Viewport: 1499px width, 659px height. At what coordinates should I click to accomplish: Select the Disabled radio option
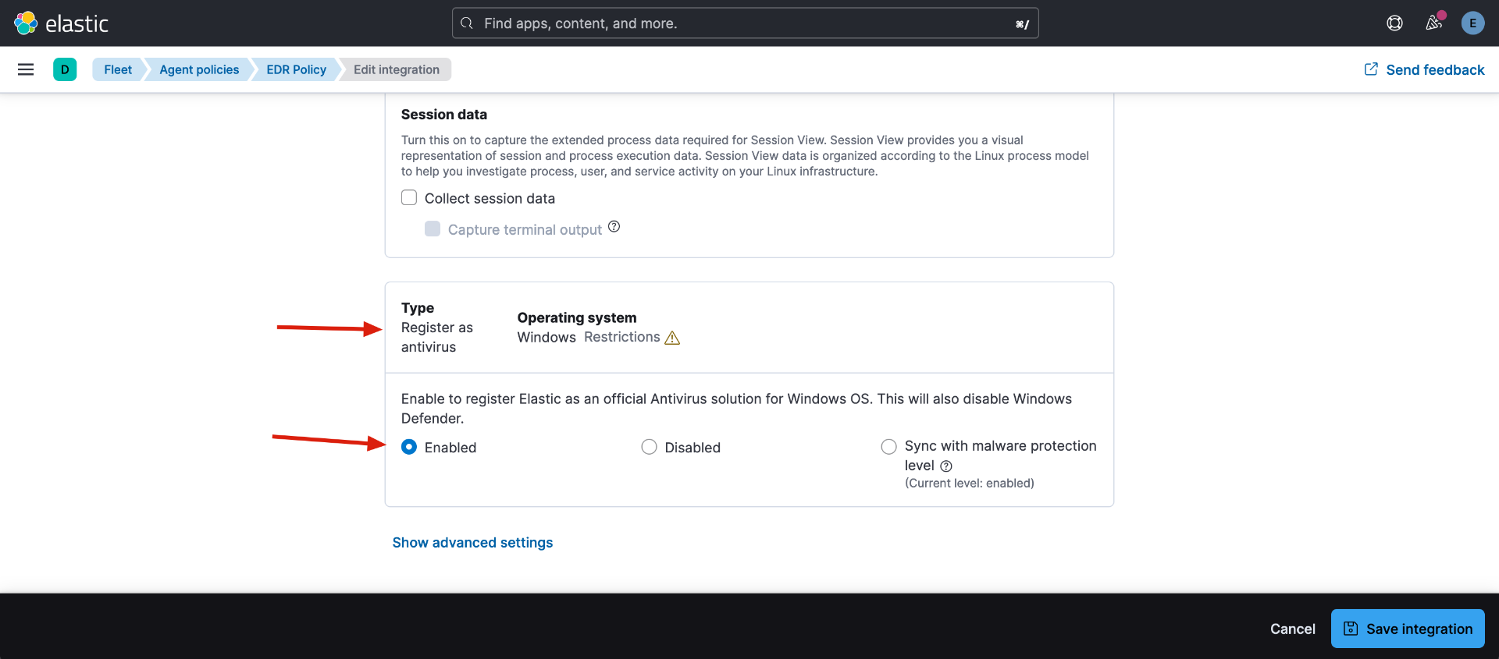tap(649, 447)
